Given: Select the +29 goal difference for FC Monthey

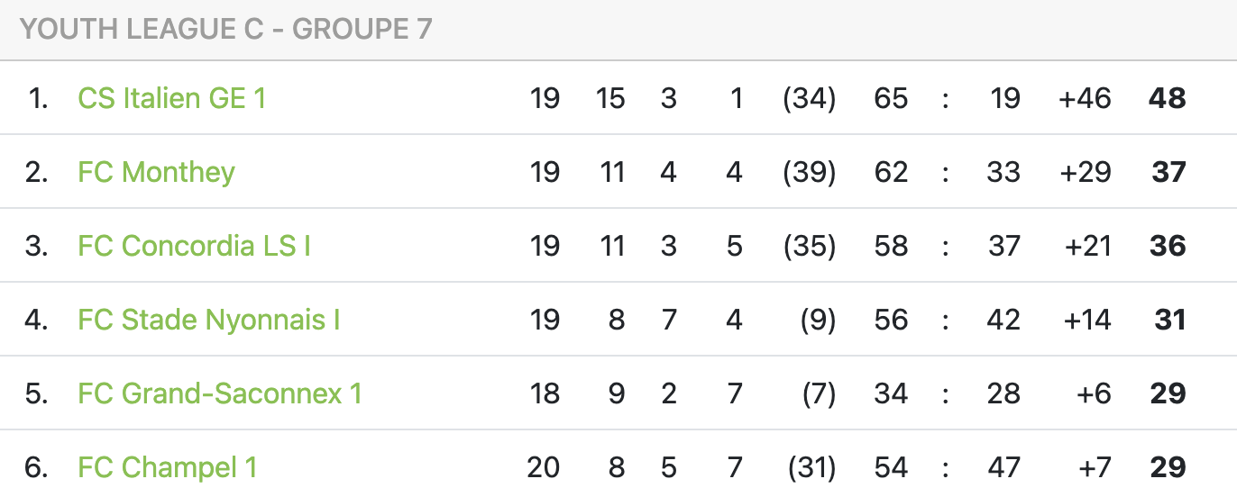Looking at the screenshot, I should point(1086,172).
